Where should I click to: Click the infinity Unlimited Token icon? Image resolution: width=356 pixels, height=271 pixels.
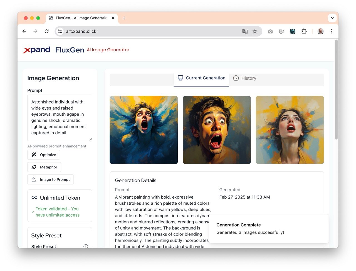click(x=34, y=198)
